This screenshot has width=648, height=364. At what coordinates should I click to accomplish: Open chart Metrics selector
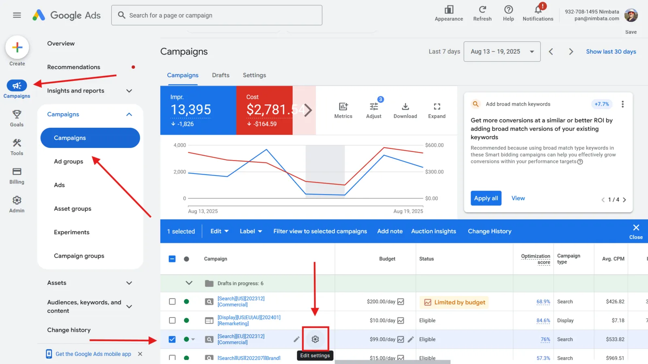coord(343,110)
